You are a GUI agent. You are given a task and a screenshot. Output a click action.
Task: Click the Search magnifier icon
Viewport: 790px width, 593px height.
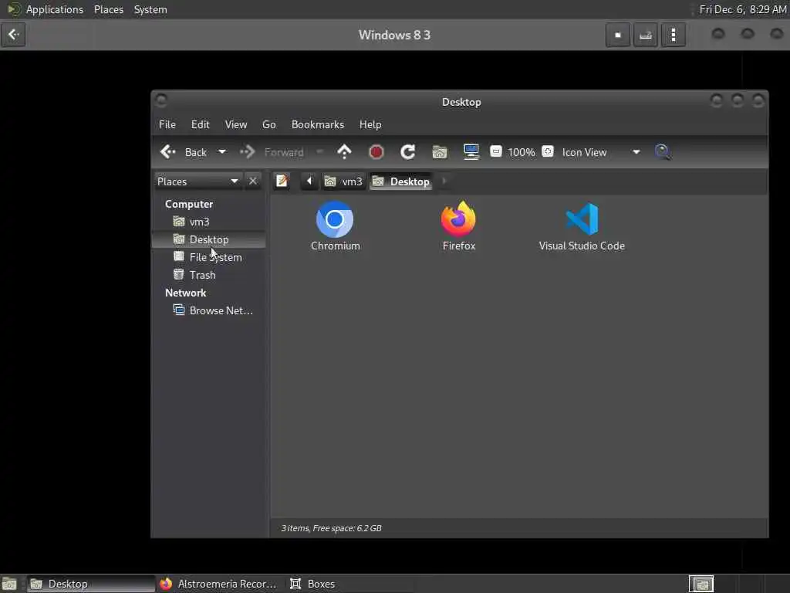[x=663, y=152]
